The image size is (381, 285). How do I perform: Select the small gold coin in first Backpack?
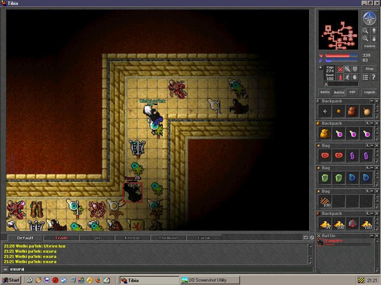point(339,111)
